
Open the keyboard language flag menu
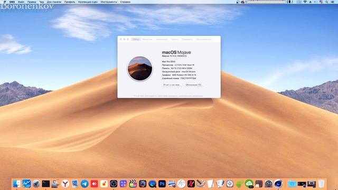click(321, 2)
